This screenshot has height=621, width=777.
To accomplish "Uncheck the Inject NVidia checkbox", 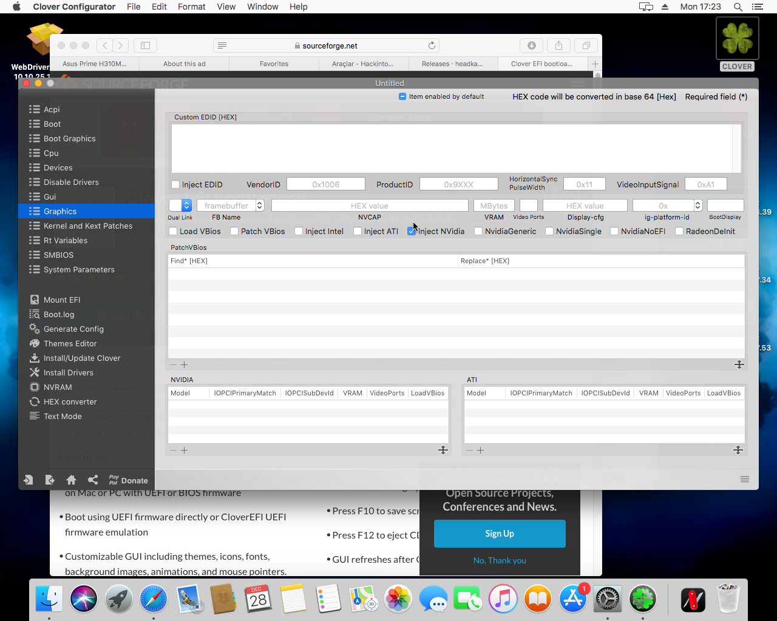I will tap(412, 231).
